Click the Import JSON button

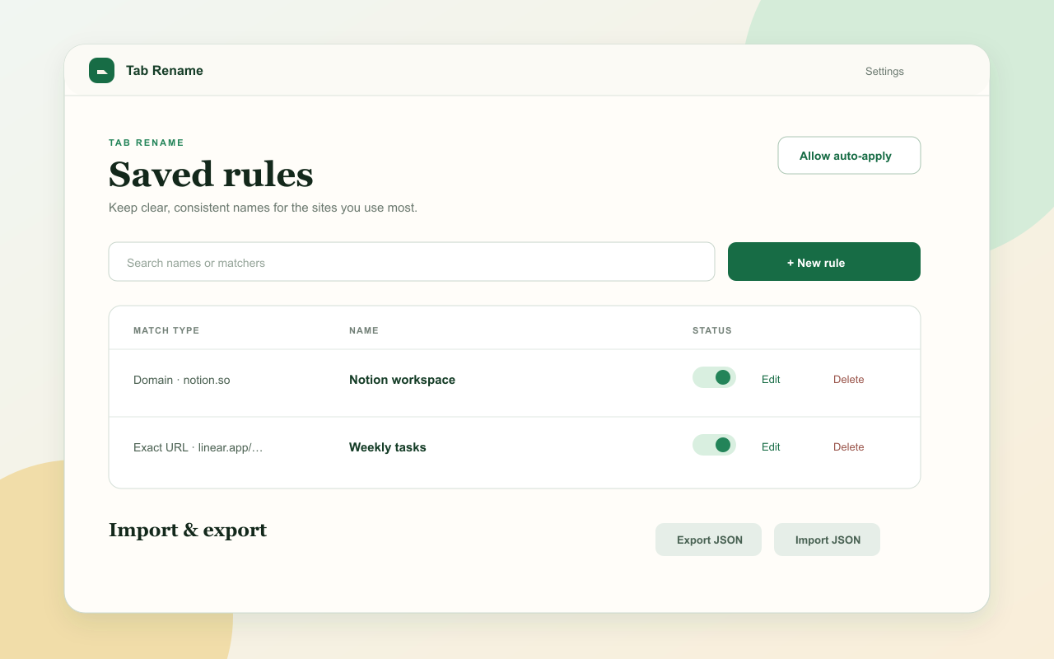[828, 540]
